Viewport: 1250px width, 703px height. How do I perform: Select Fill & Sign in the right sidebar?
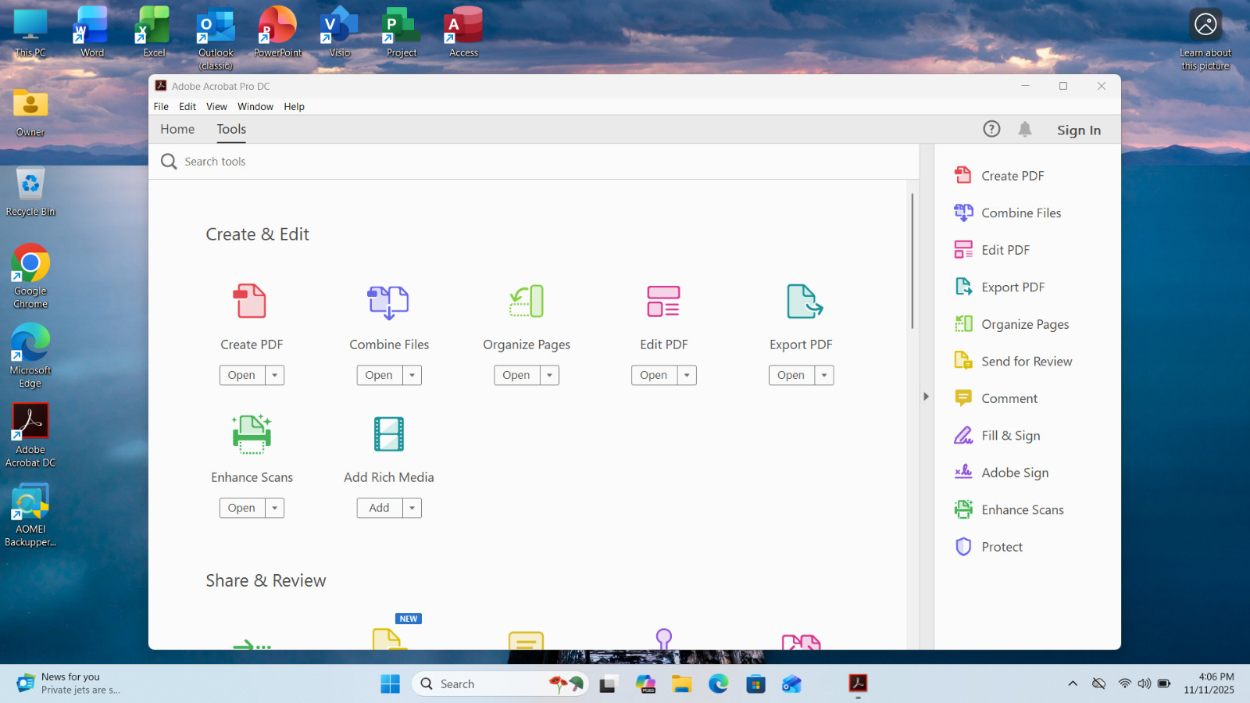[997, 435]
